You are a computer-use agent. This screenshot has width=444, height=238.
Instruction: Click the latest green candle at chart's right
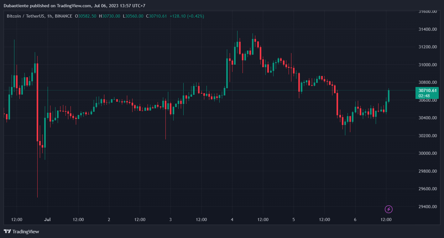[389, 96]
